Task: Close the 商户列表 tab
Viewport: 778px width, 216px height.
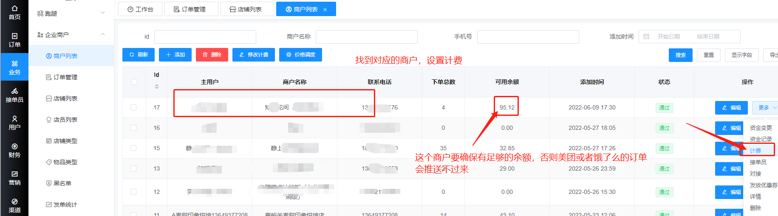Action: coord(325,9)
